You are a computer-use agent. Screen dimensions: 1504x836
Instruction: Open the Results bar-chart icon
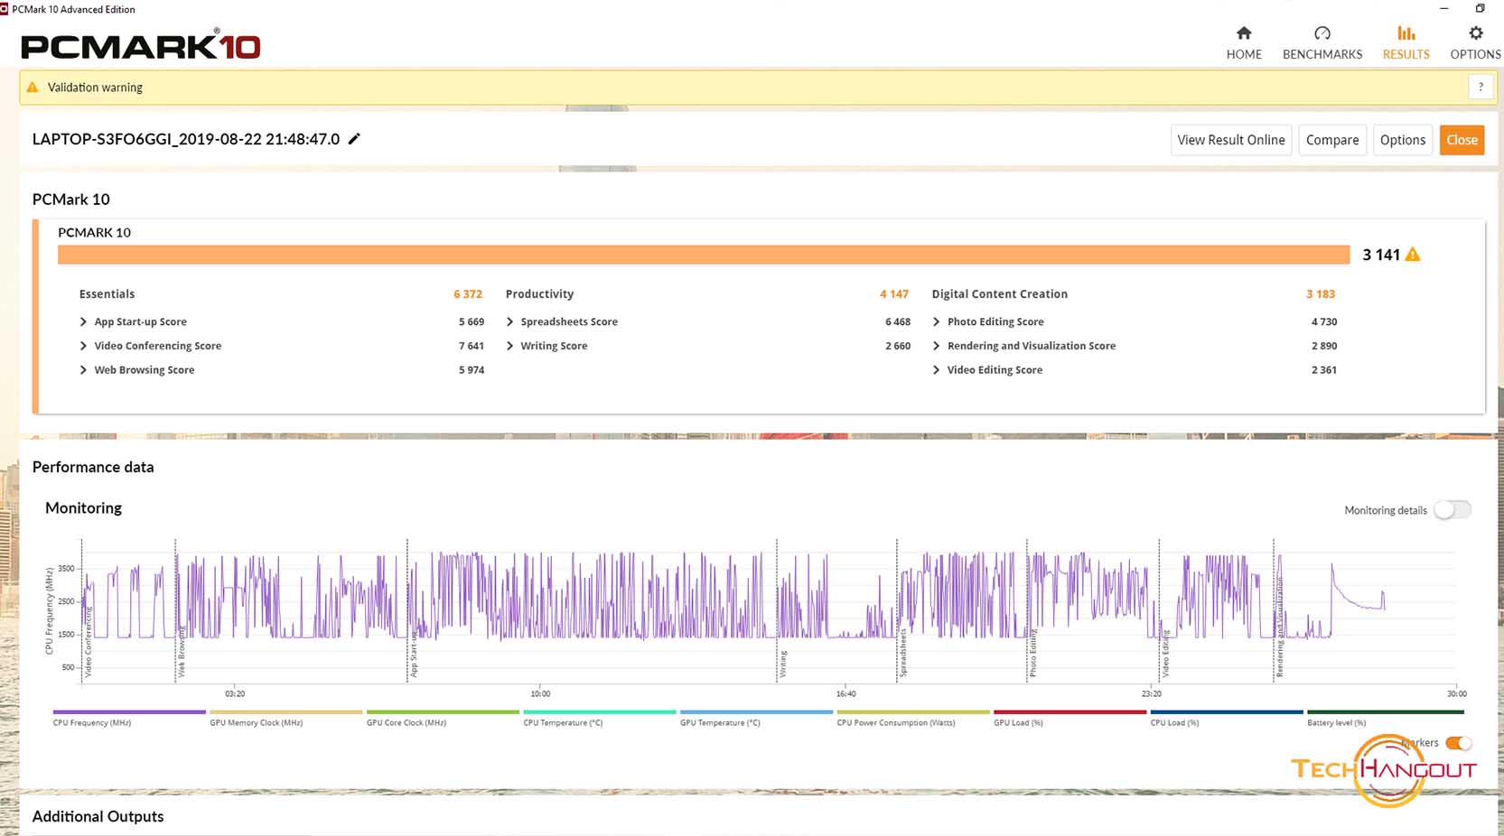coord(1406,33)
